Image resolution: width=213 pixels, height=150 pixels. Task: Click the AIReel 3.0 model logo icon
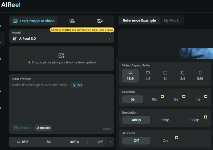point(15,39)
